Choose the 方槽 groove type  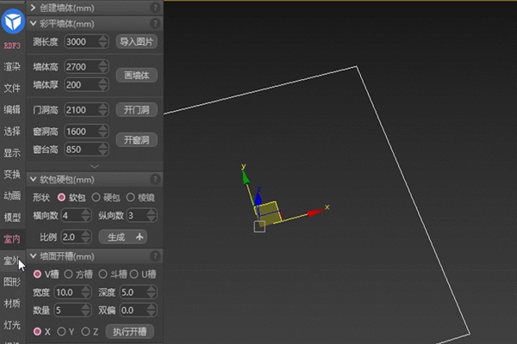[x=69, y=274]
